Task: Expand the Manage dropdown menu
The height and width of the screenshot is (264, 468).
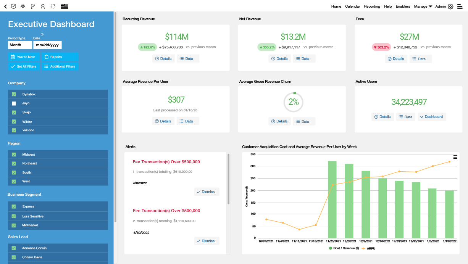Action: pos(423,6)
